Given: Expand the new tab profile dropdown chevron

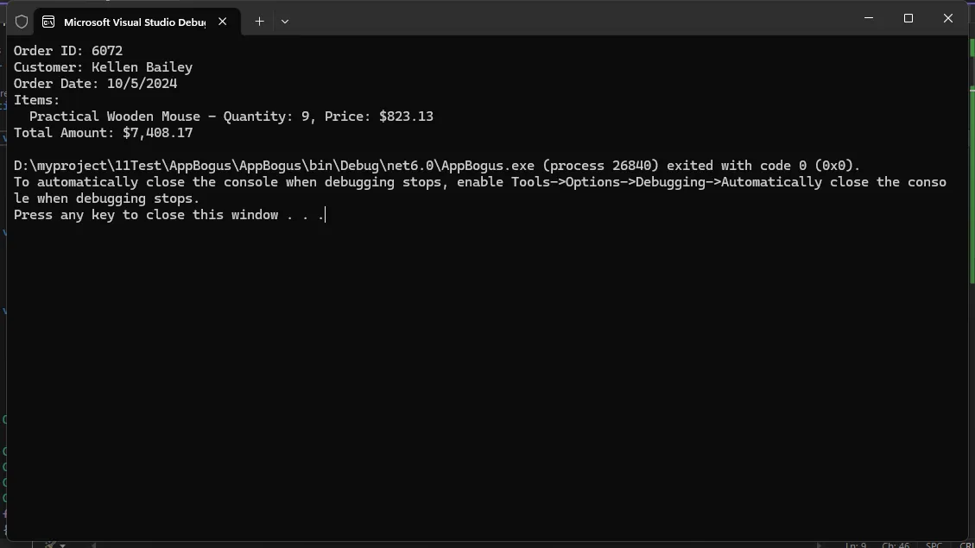Looking at the screenshot, I should coord(285,22).
